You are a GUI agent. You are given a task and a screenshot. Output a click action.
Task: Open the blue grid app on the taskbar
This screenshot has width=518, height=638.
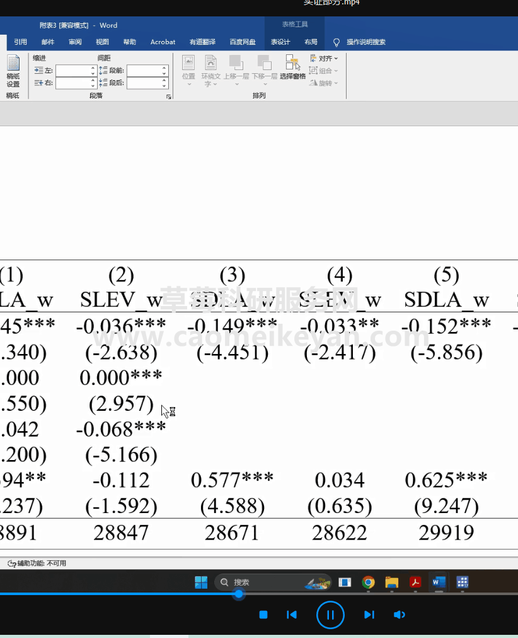[463, 582]
